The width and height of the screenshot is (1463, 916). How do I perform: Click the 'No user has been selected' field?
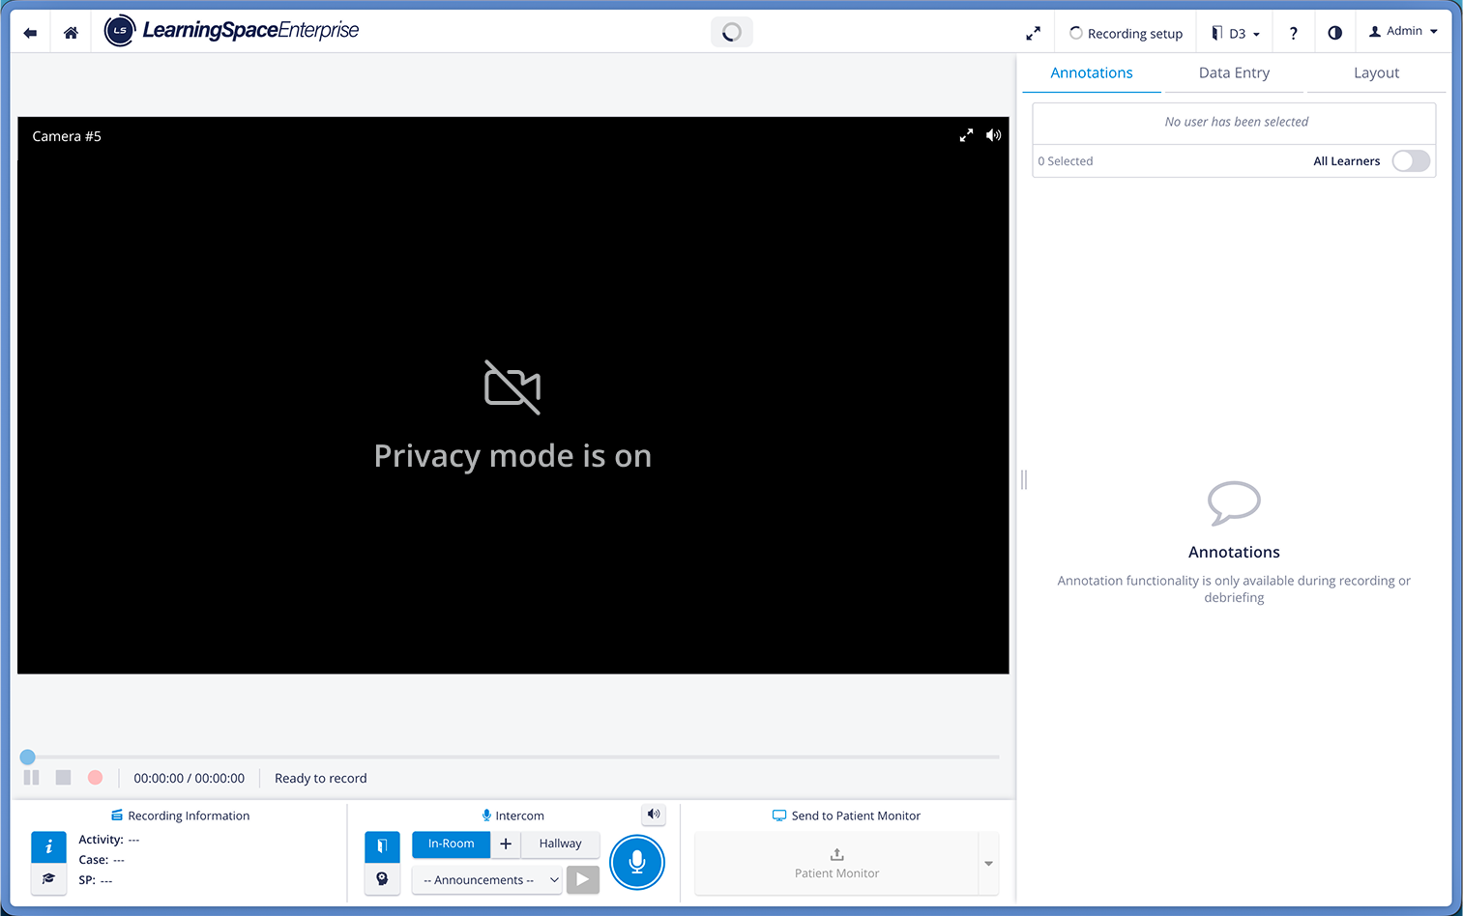[1235, 122]
